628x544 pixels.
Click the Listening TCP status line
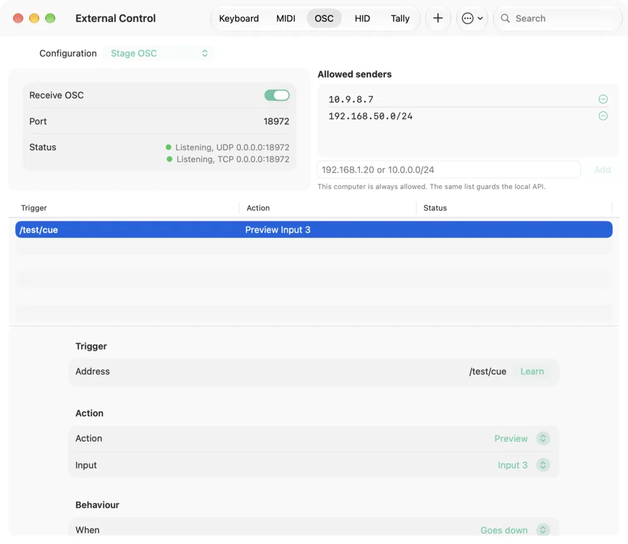tap(228, 159)
